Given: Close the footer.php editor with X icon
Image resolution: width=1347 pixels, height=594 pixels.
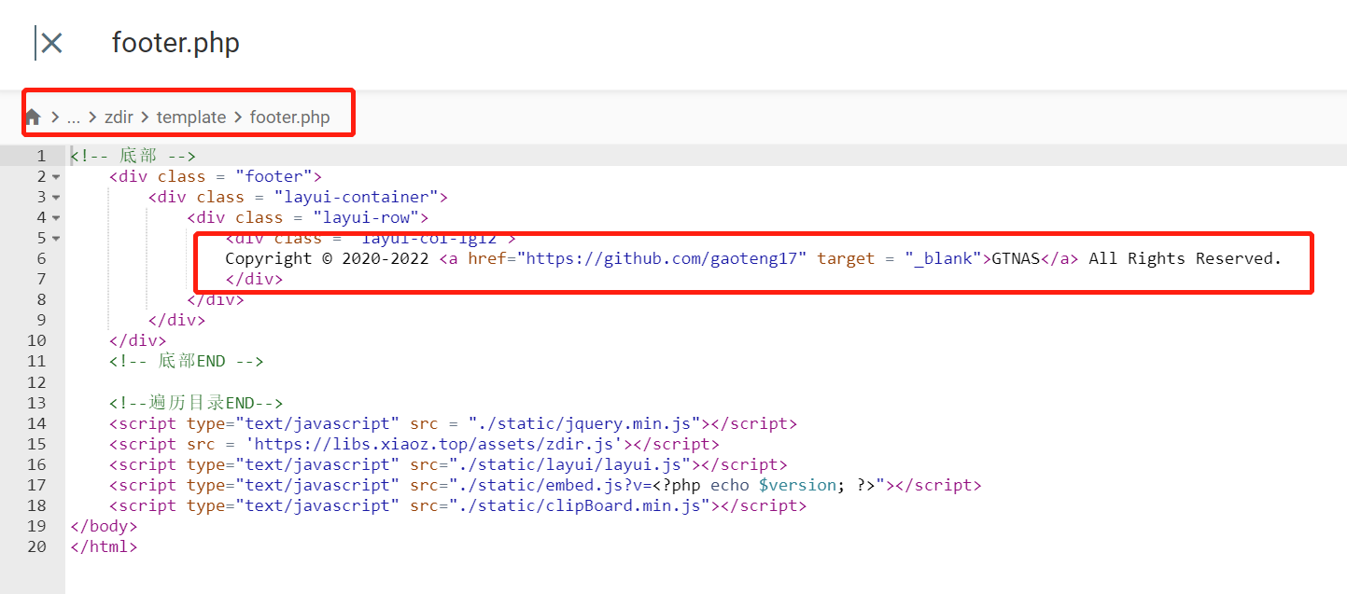Looking at the screenshot, I should [x=52, y=43].
